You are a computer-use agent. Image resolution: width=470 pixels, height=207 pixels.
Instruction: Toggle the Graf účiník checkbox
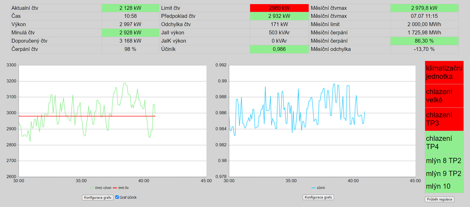pos(117,197)
